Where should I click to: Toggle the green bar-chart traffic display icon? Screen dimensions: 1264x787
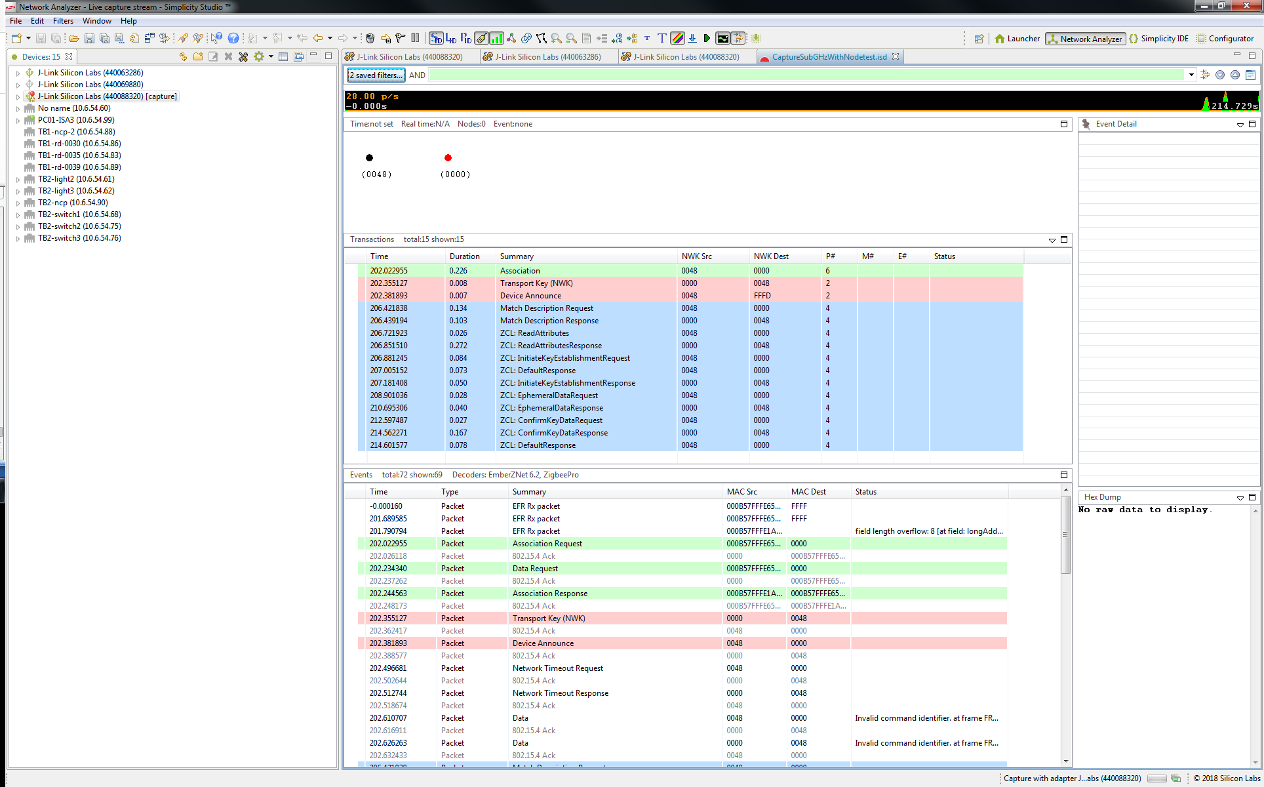(x=496, y=38)
